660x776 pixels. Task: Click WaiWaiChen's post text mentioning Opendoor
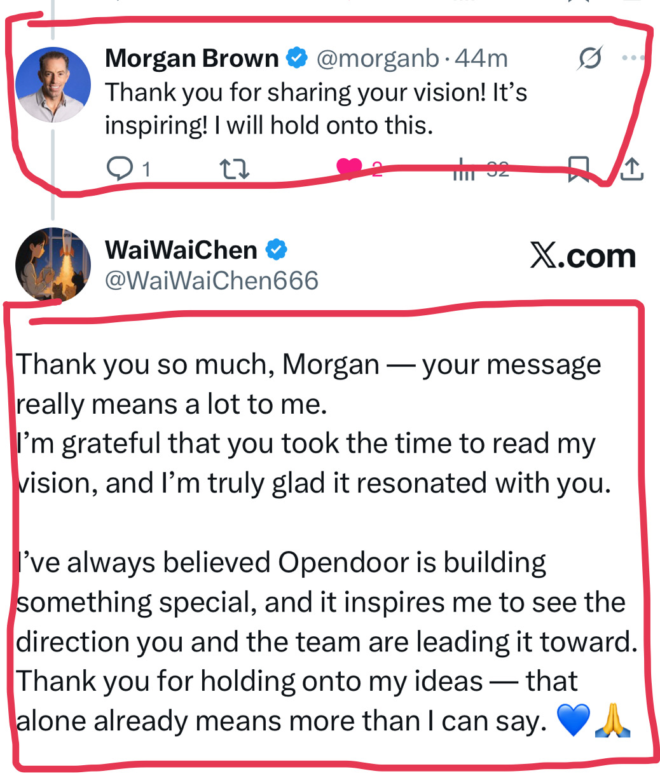[326, 641]
